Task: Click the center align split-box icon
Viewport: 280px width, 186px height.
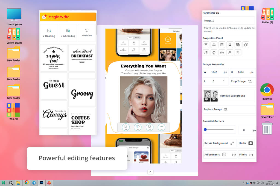Action: (222, 45)
